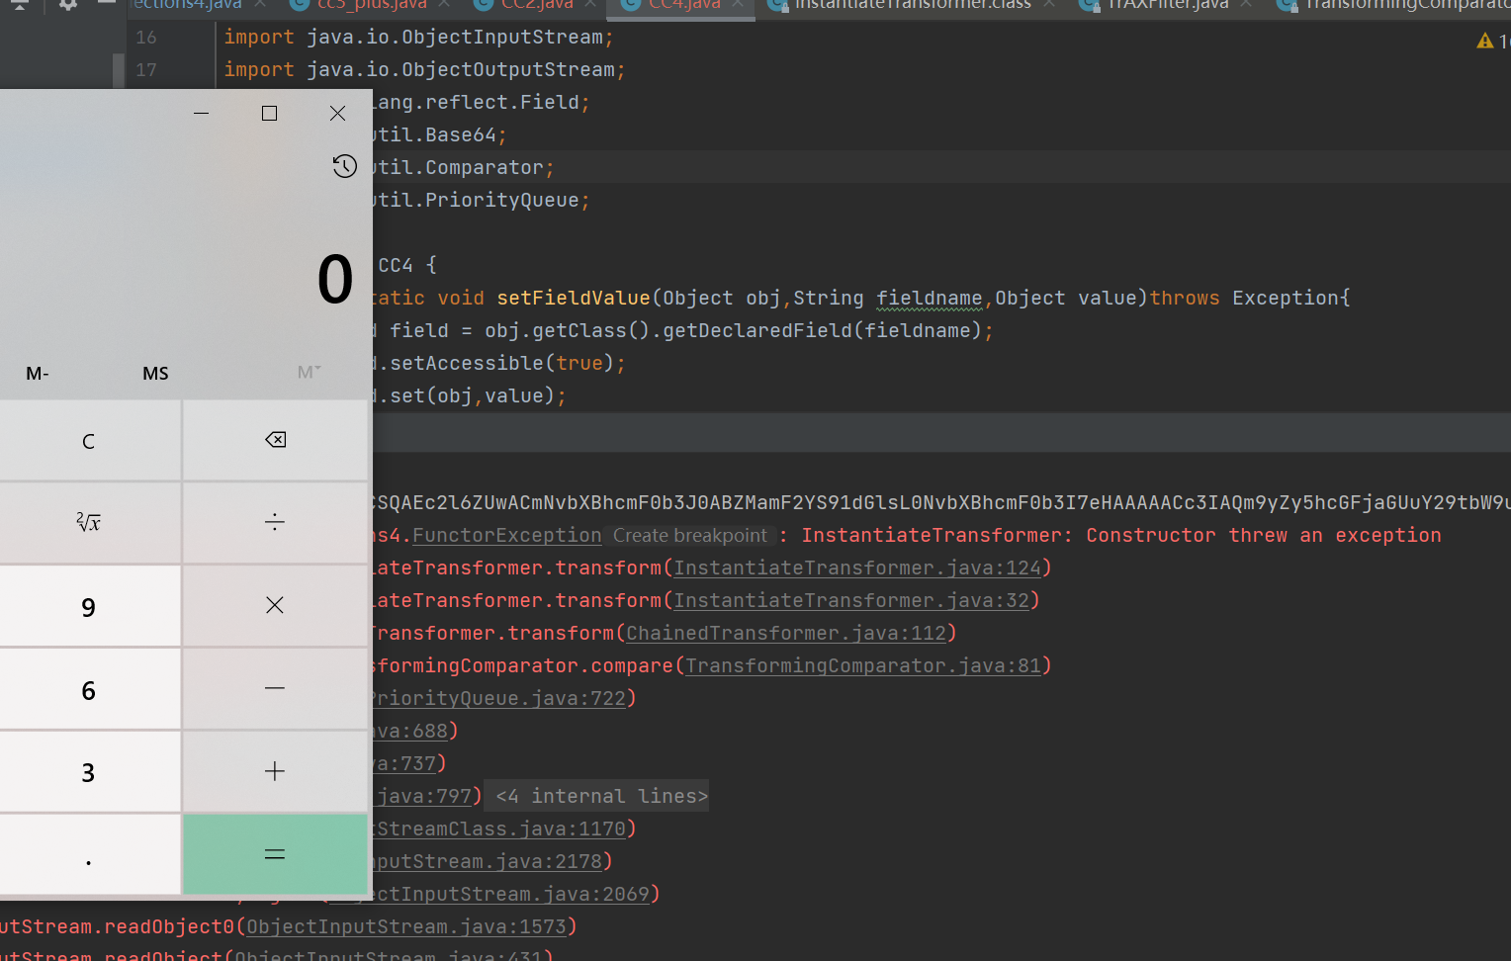This screenshot has width=1511, height=961.
Task: Click the 'Create breakpoint' hint
Action: [x=690, y=535]
